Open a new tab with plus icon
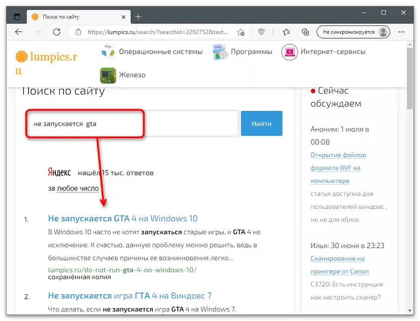Image resolution: width=420 pixels, height=321 pixels. coord(138,17)
